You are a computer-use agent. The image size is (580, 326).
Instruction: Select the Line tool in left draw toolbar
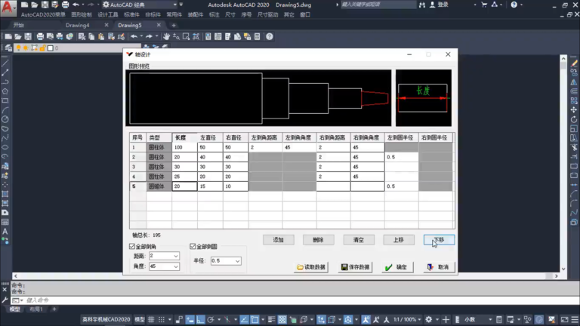(x=5, y=63)
